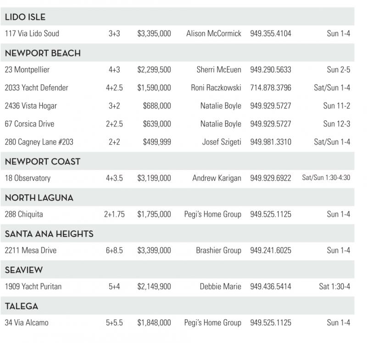
Task: Select the Lido Isle section header
Action: coord(25,17)
